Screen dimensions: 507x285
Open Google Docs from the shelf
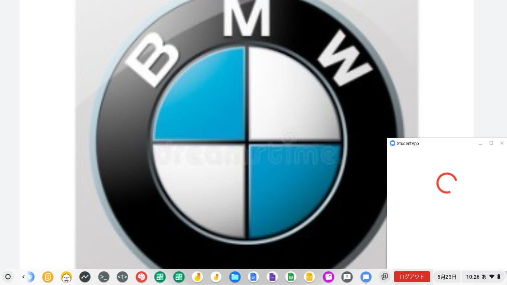[x=253, y=277]
